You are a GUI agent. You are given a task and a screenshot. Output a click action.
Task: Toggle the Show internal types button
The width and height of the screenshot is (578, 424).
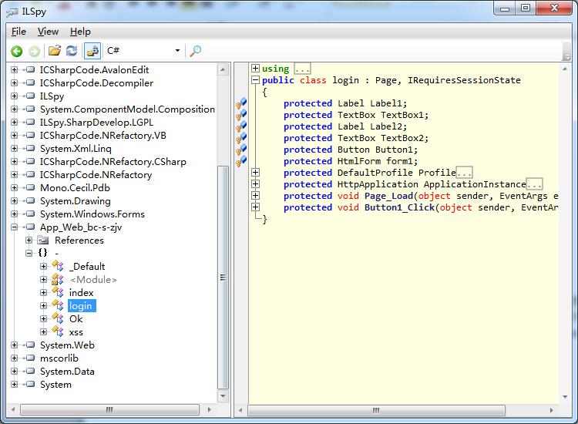pos(92,51)
